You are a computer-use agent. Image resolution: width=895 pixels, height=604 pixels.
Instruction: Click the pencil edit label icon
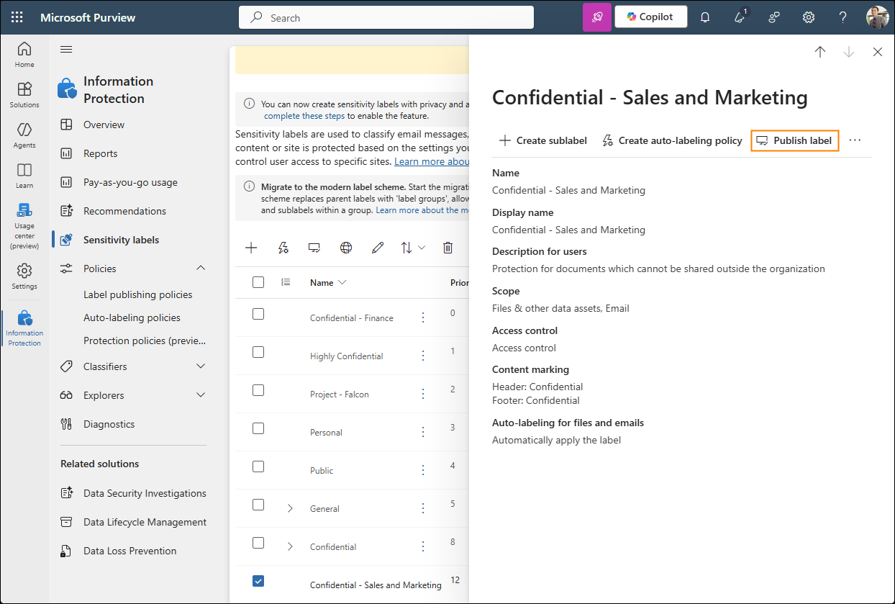378,248
